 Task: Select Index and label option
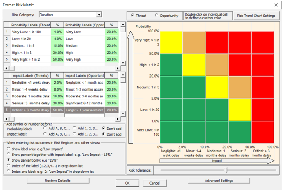(8, 171)
